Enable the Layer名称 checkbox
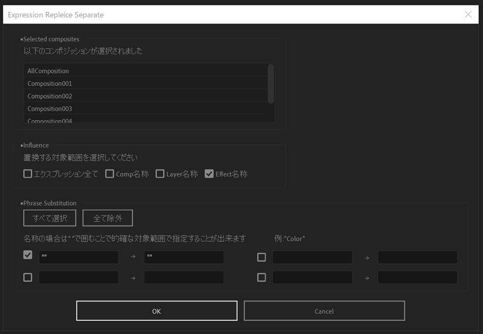483x334 pixels. click(160, 174)
